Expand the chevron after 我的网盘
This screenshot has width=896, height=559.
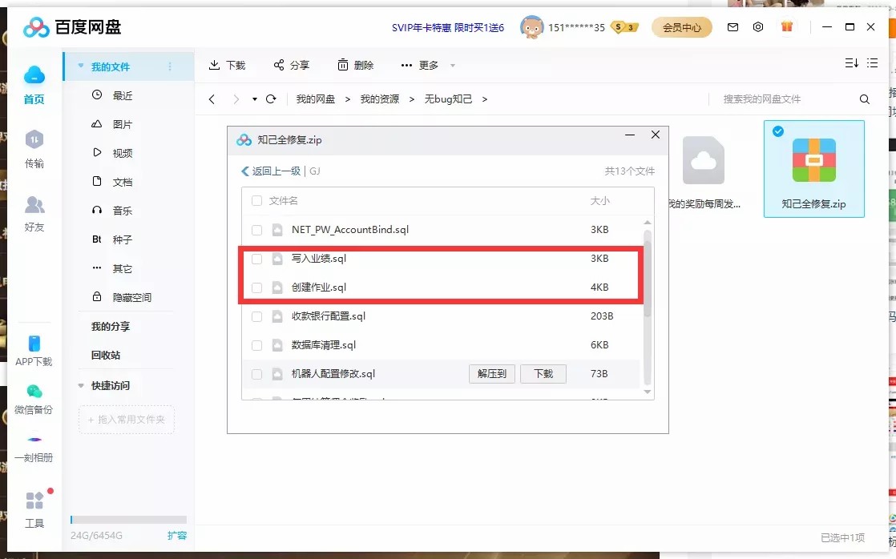[348, 99]
